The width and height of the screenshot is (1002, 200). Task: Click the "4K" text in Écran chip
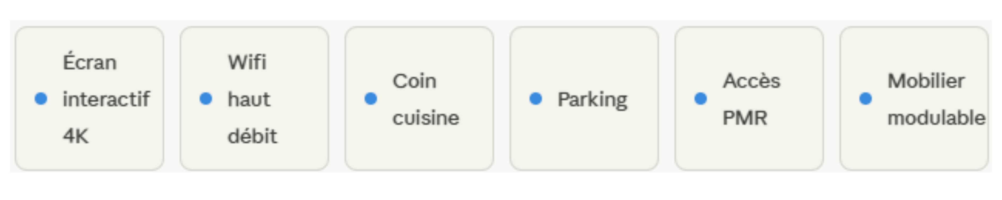point(76,136)
